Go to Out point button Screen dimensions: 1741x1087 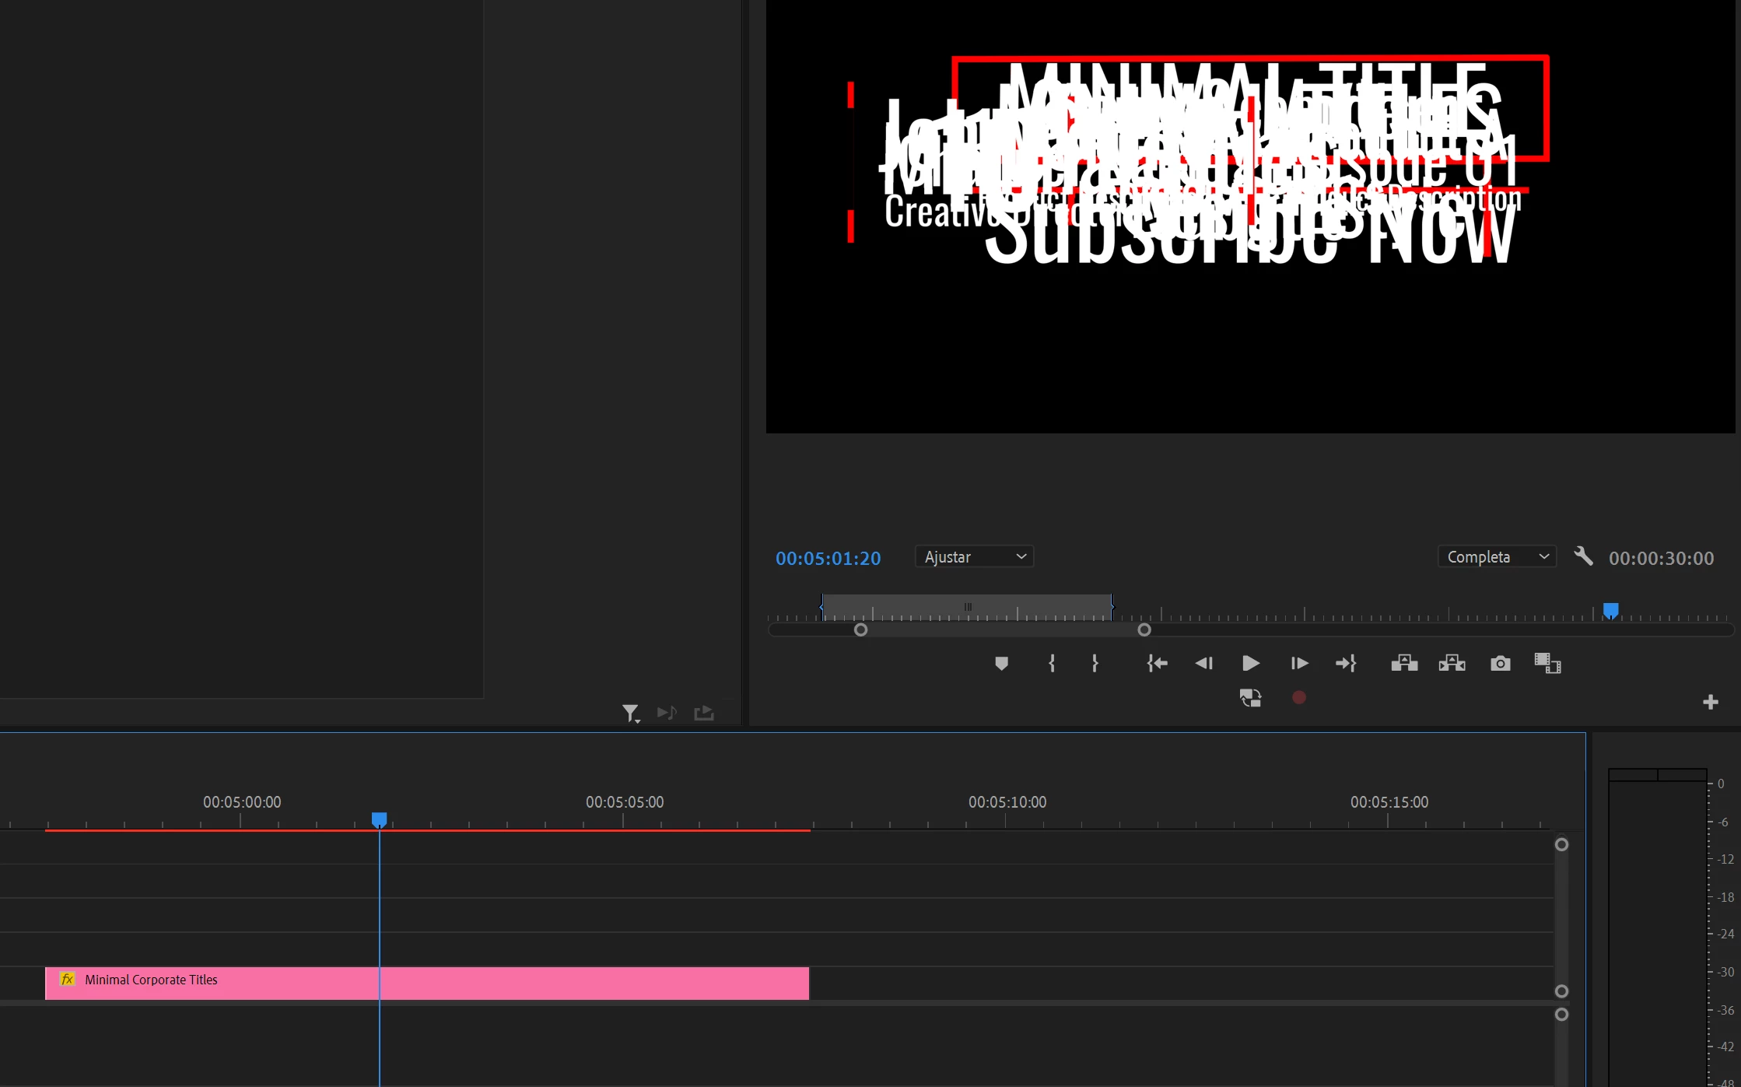[x=1346, y=663]
